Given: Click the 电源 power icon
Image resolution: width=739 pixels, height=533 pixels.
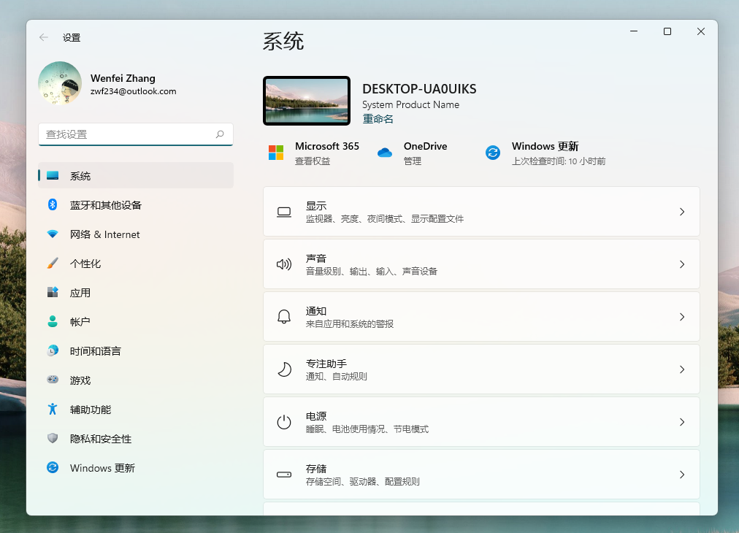Looking at the screenshot, I should tap(284, 422).
